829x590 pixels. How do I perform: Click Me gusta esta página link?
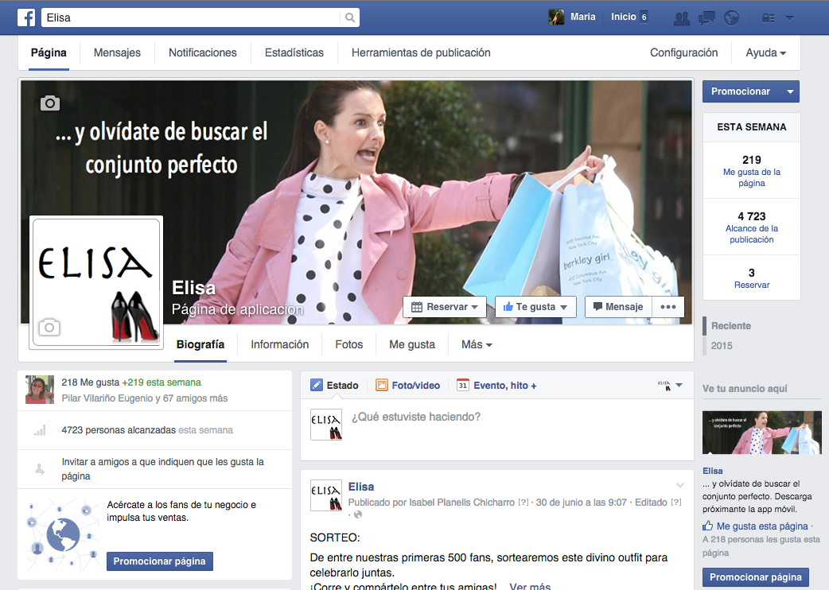click(x=762, y=526)
